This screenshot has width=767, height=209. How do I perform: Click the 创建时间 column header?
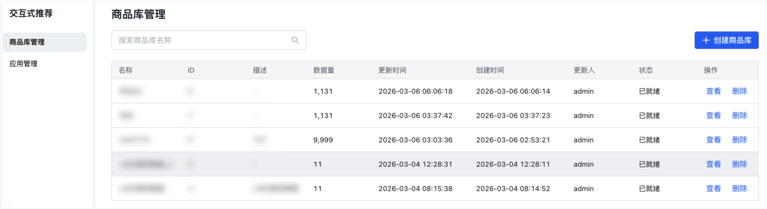(490, 70)
